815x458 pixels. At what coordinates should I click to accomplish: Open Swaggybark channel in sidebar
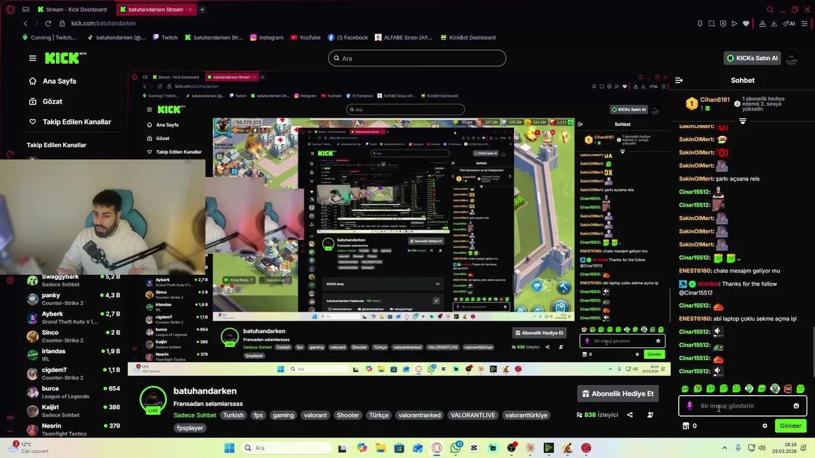(73, 281)
